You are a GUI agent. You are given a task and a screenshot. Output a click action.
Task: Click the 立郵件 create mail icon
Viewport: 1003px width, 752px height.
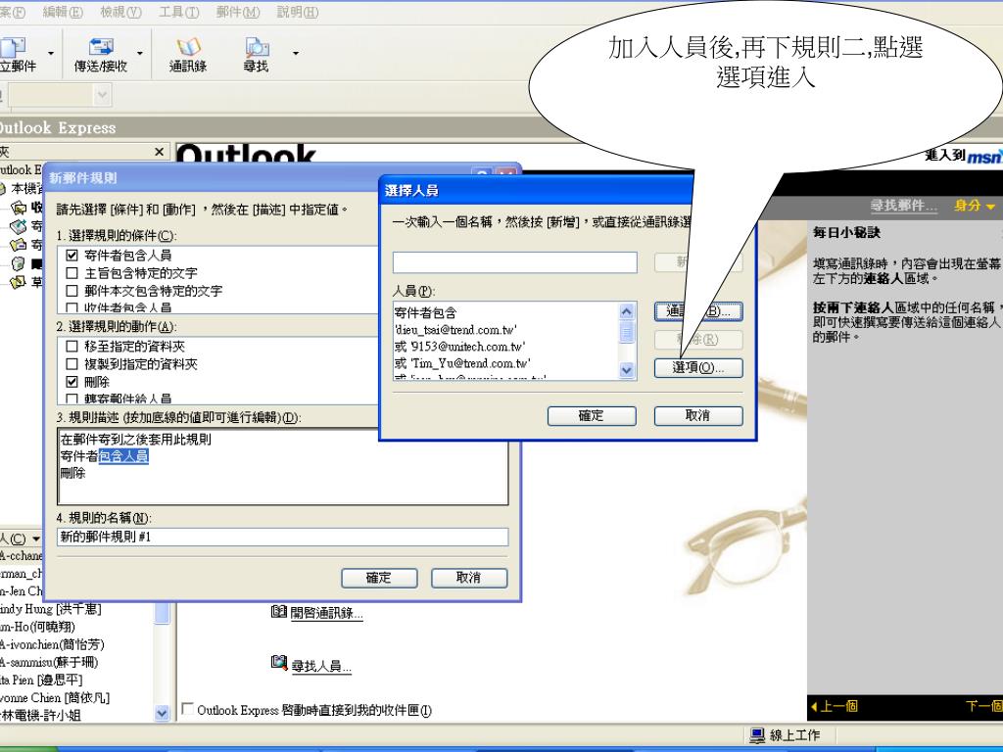[18, 55]
